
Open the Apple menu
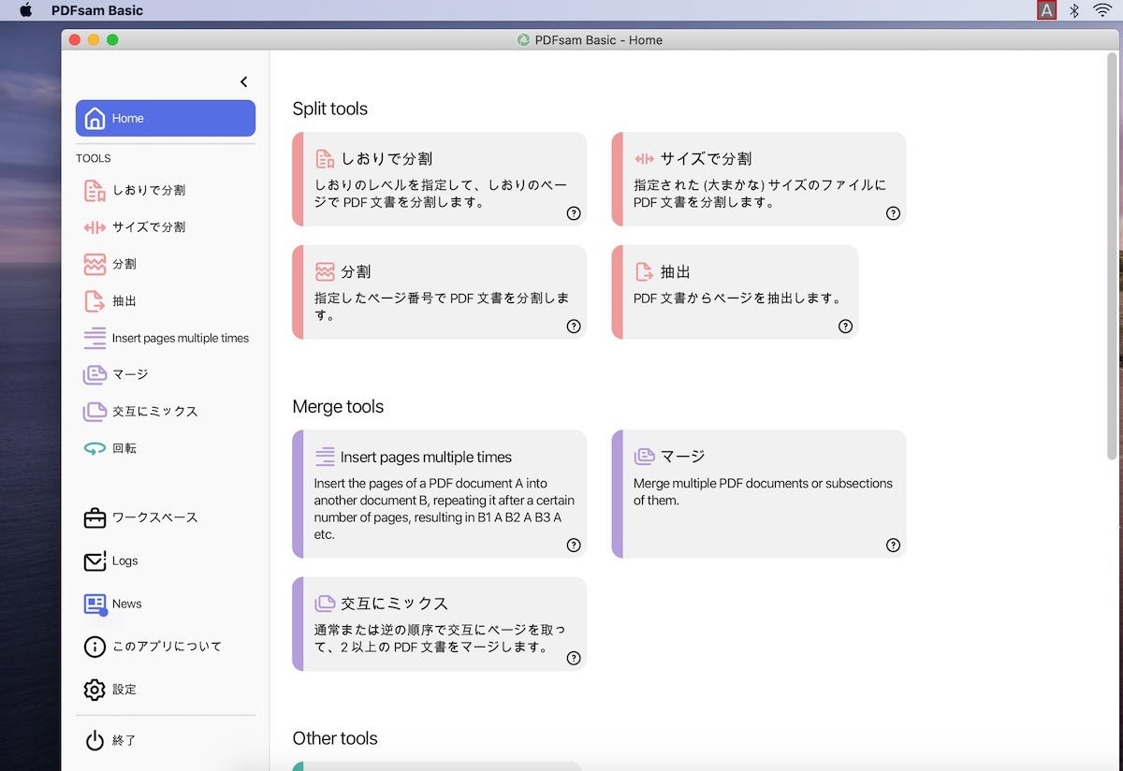[x=25, y=10]
